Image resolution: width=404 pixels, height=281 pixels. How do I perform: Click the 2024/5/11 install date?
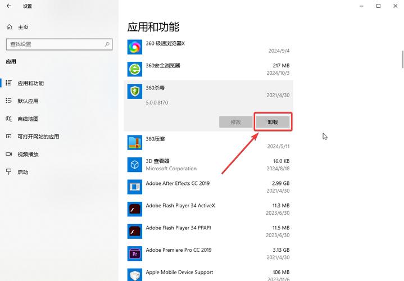tap(278, 146)
